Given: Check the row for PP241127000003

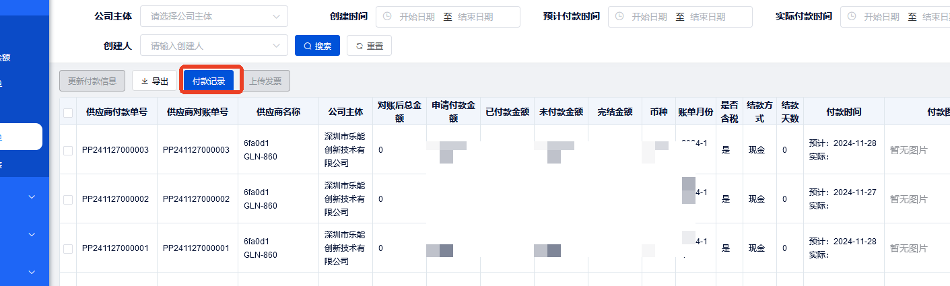Looking at the screenshot, I should [68, 150].
